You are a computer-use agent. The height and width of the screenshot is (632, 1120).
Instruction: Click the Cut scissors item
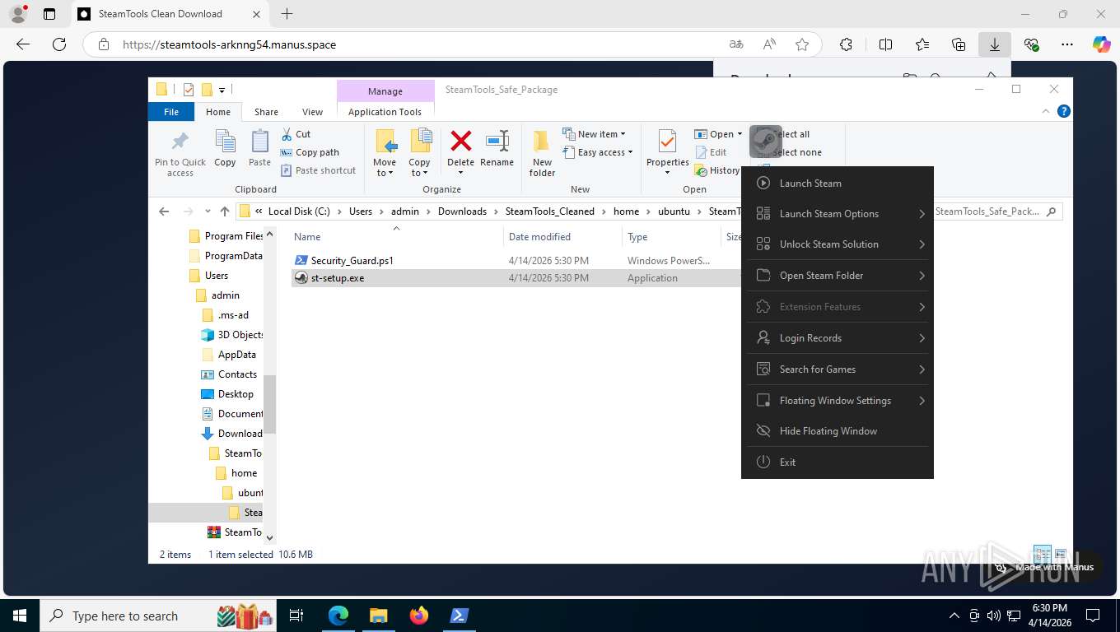tap(296, 134)
